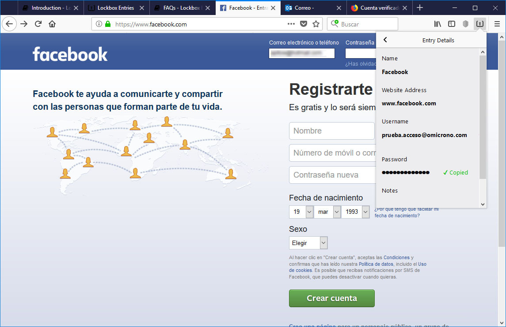Open the Library toolbar icon
The width and height of the screenshot is (506, 327).
(x=437, y=24)
